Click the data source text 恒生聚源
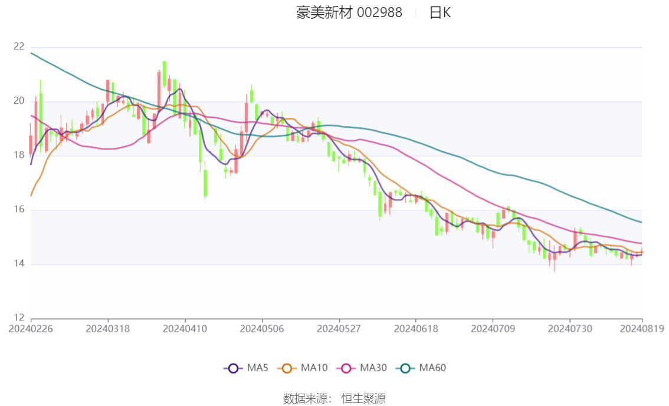Screen dimensions: 669x406 tap(363, 399)
